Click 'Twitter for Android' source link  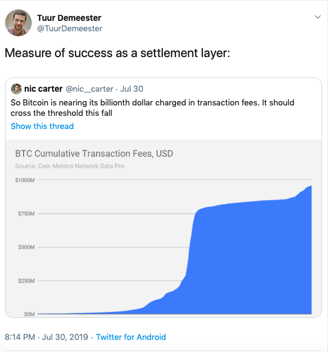pos(131,337)
